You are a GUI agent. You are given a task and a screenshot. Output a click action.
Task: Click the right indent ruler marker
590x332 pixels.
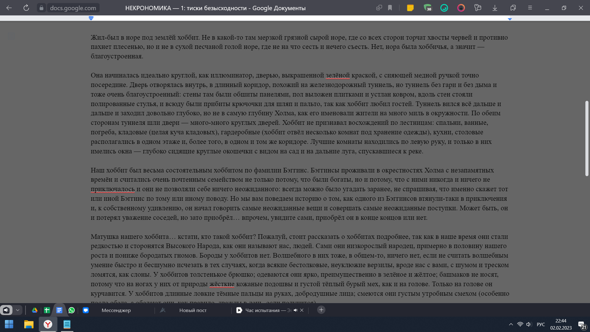pos(510,19)
